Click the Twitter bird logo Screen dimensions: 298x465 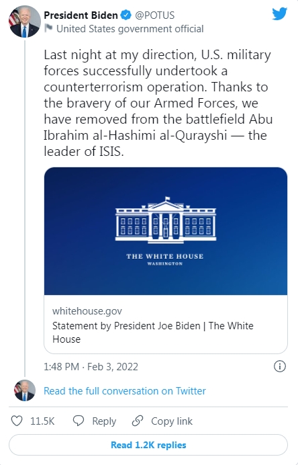(x=280, y=14)
